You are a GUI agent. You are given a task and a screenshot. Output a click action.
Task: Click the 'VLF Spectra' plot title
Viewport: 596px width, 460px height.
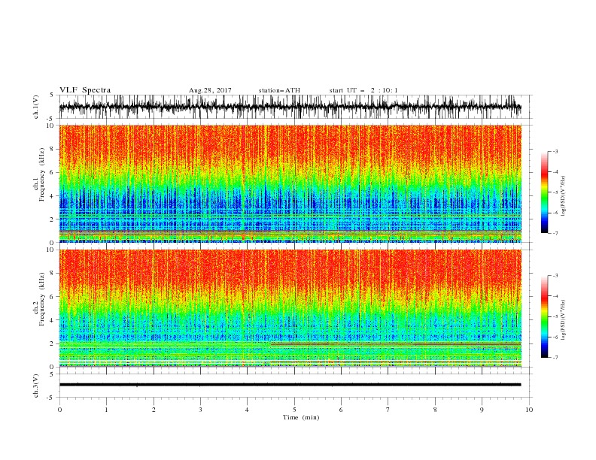pos(85,90)
